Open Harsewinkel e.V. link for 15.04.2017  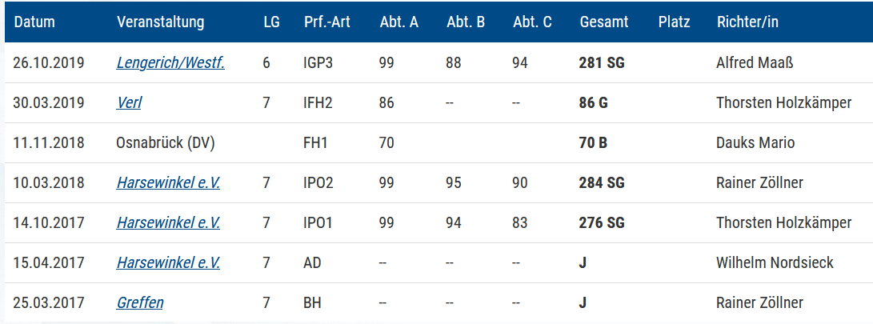[x=168, y=262]
